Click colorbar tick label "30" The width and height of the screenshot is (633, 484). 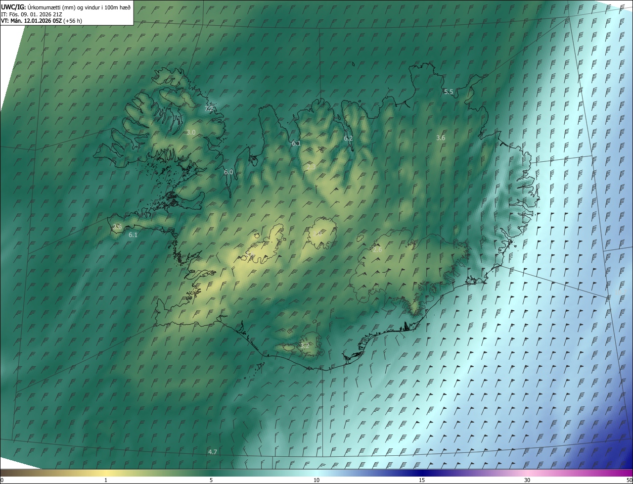(x=527, y=480)
